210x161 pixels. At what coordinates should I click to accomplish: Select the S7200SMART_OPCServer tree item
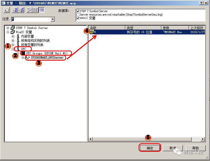[x=47, y=57]
